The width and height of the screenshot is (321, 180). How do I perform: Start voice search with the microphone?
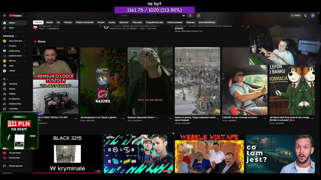199,15
